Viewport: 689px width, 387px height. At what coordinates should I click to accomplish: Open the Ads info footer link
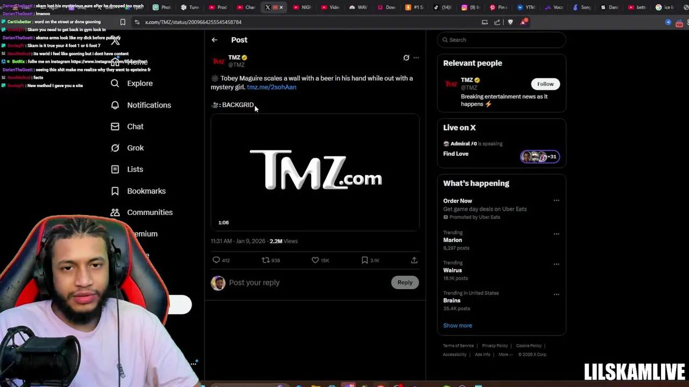click(x=482, y=354)
